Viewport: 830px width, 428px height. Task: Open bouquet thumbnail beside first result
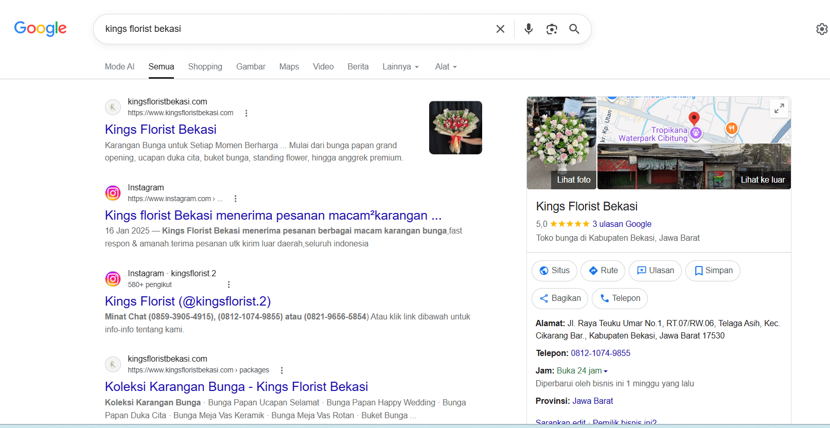[x=455, y=128]
